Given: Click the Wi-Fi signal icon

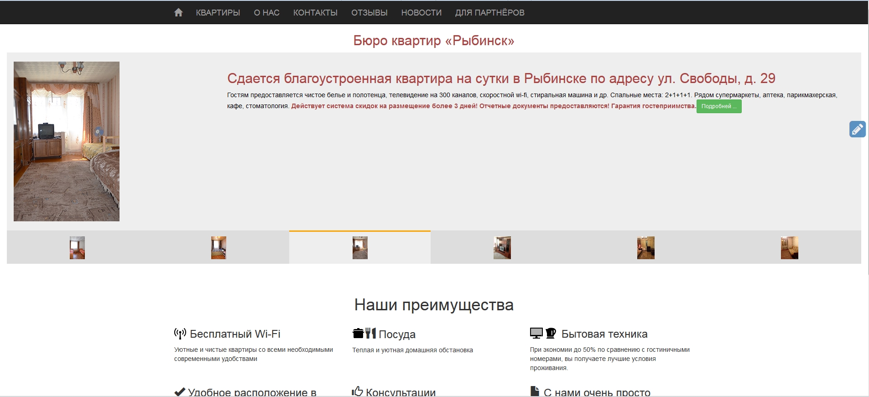Looking at the screenshot, I should pyautogui.click(x=180, y=334).
